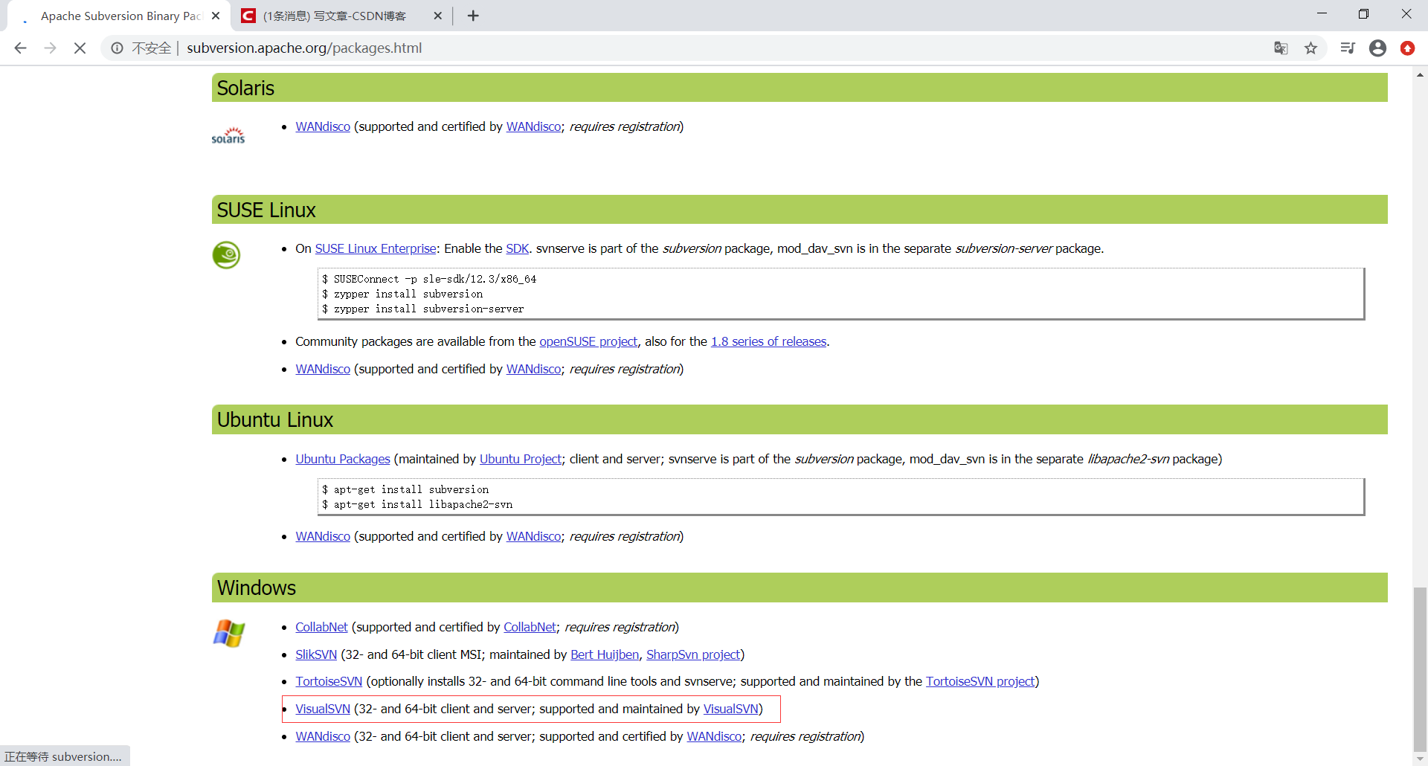
Task: Open the media controls icon in toolbar
Action: (x=1348, y=48)
